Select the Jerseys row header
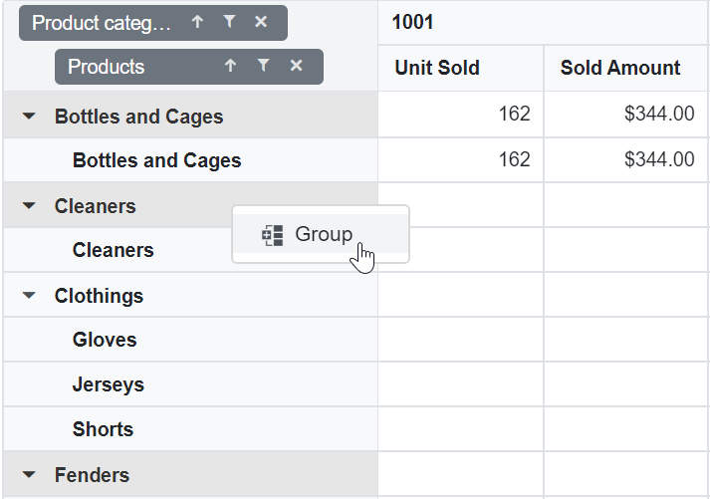710x499 pixels. point(190,384)
